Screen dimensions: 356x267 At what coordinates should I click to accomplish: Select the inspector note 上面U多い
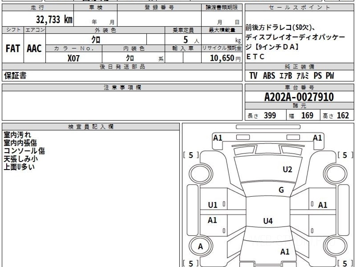[19, 167]
